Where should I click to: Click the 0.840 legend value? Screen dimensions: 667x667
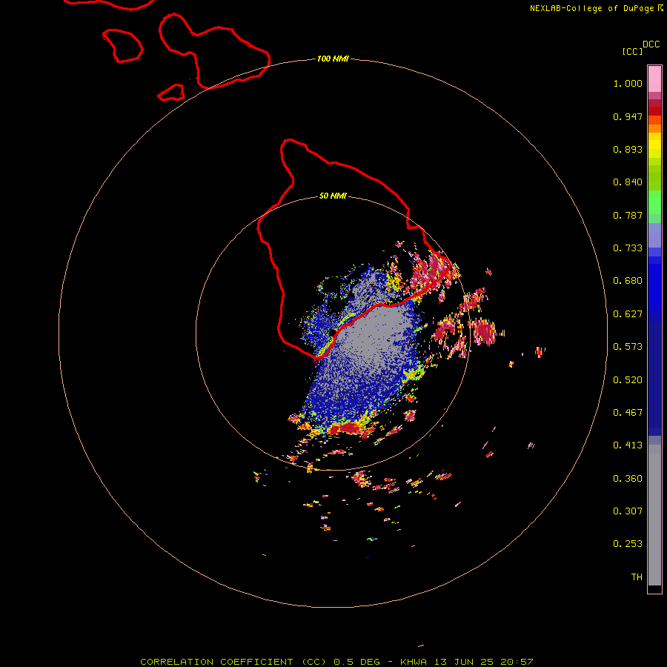[x=628, y=182]
